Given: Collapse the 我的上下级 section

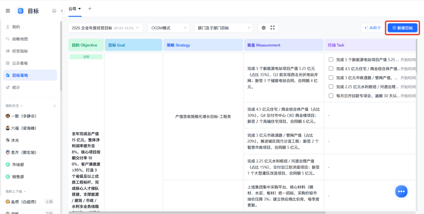Looking at the screenshot, I should click(x=25, y=192).
